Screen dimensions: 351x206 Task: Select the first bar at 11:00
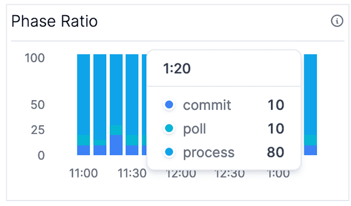pos(83,104)
